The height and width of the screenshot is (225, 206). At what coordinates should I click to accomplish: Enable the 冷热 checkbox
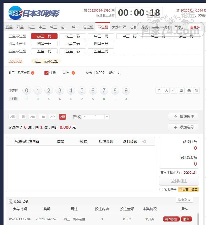(x=60, y=73)
